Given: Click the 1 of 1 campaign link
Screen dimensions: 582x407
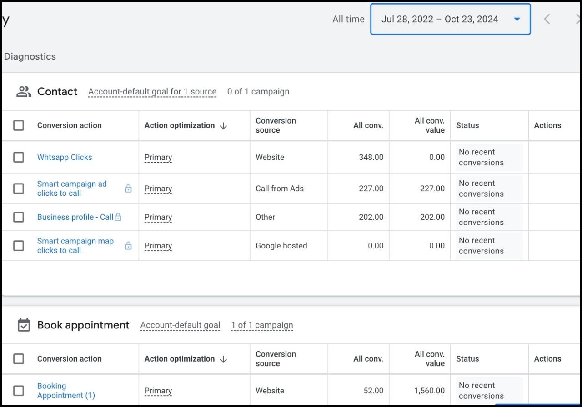Looking at the screenshot, I should pos(261,325).
